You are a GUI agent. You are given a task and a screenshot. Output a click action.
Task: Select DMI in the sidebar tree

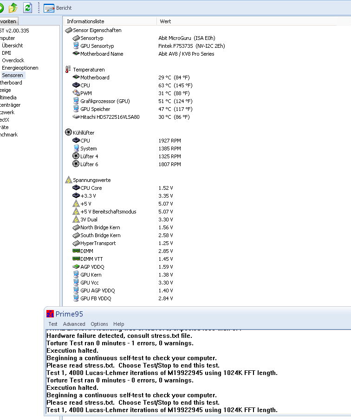tap(6, 53)
